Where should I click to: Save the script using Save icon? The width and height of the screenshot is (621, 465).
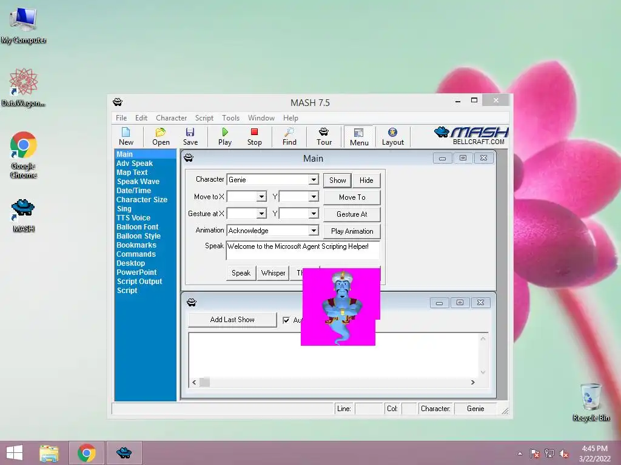tap(190, 136)
